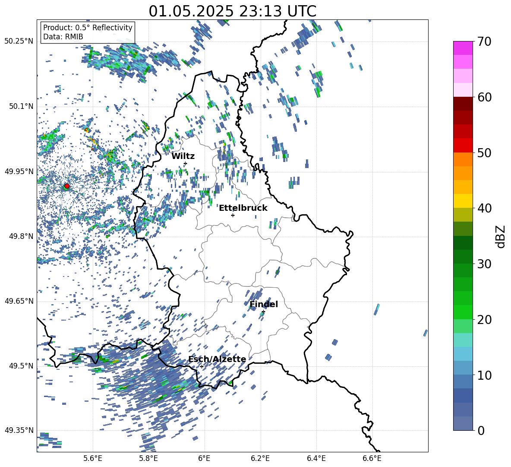
Task: Click the Esch/Alzette station cross marker
Action: pyautogui.click(x=202, y=366)
